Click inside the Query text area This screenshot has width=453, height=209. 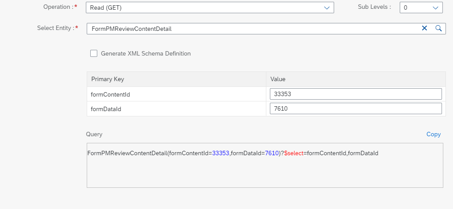point(265,165)
